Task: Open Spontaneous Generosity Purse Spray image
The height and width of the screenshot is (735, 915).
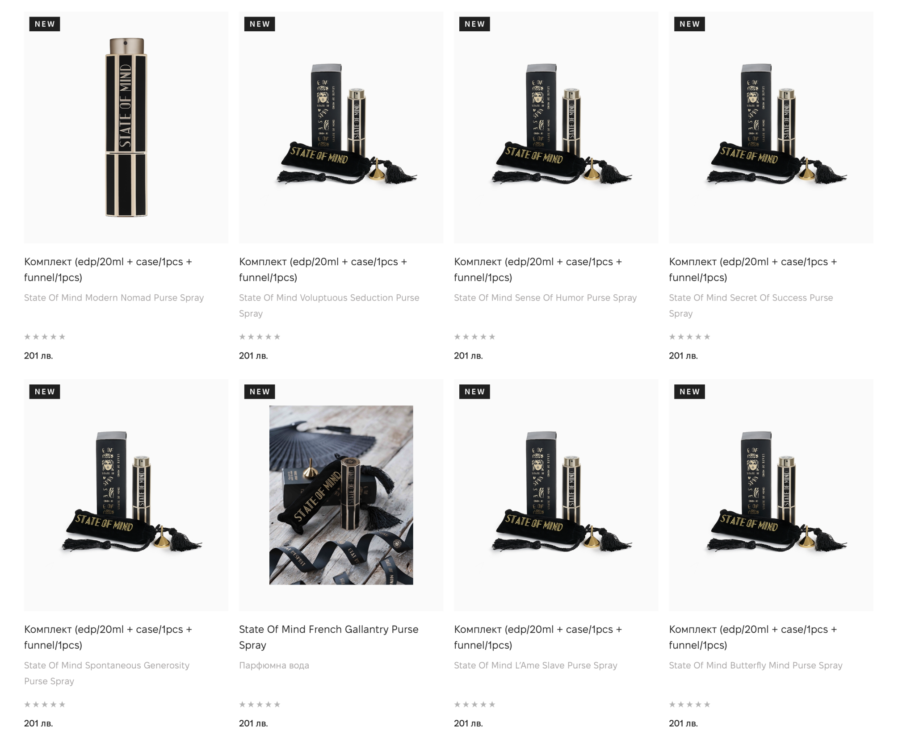Action: coord(126,495)
